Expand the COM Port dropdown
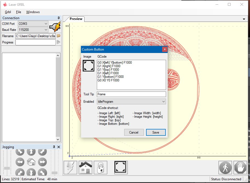Screen dimensions: 250x183 point(46,24)
